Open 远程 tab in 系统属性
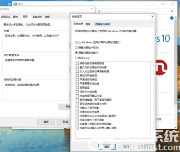The height and width of the screenshot is (152, 180). point(47,17)
